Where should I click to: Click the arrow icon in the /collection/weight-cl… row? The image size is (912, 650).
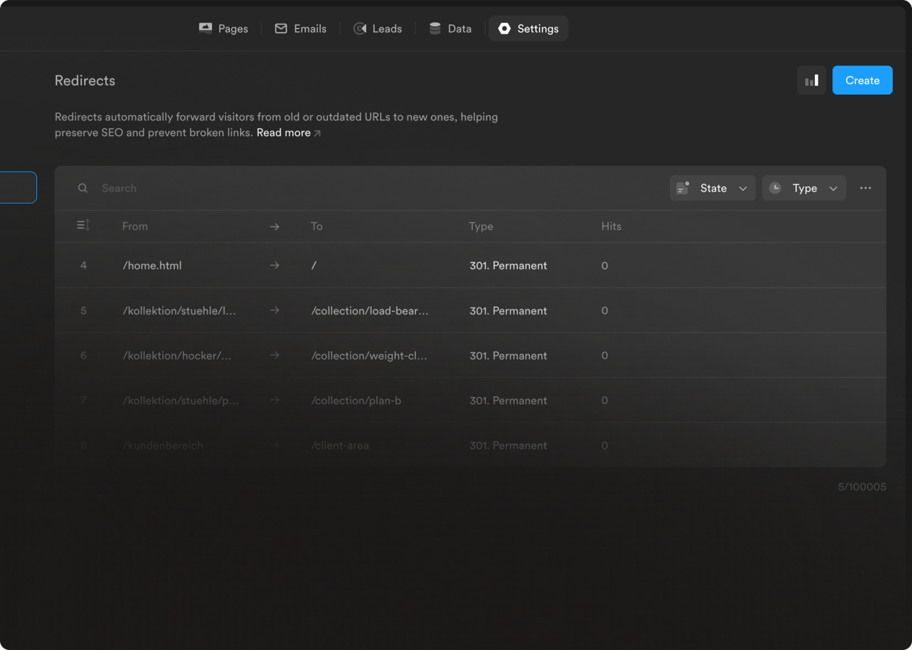tap(274, 355)
